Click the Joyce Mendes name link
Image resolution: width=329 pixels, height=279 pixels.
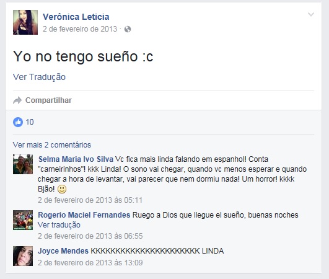(x=63, y=251)
